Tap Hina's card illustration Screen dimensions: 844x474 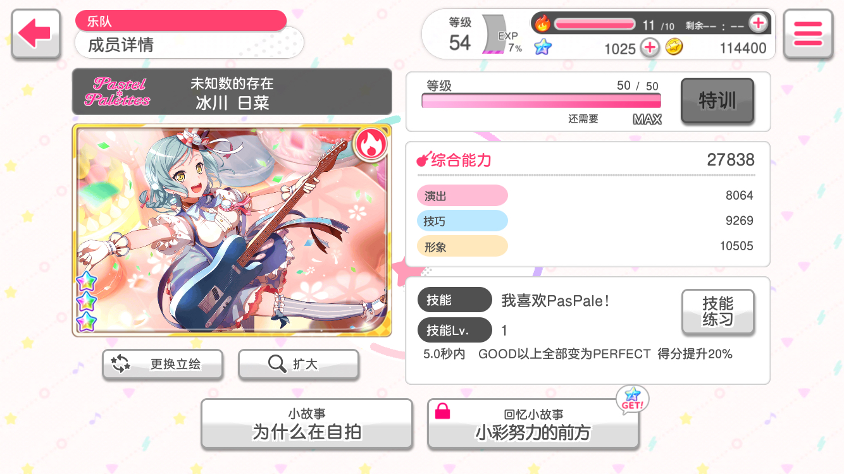point(232,229)
